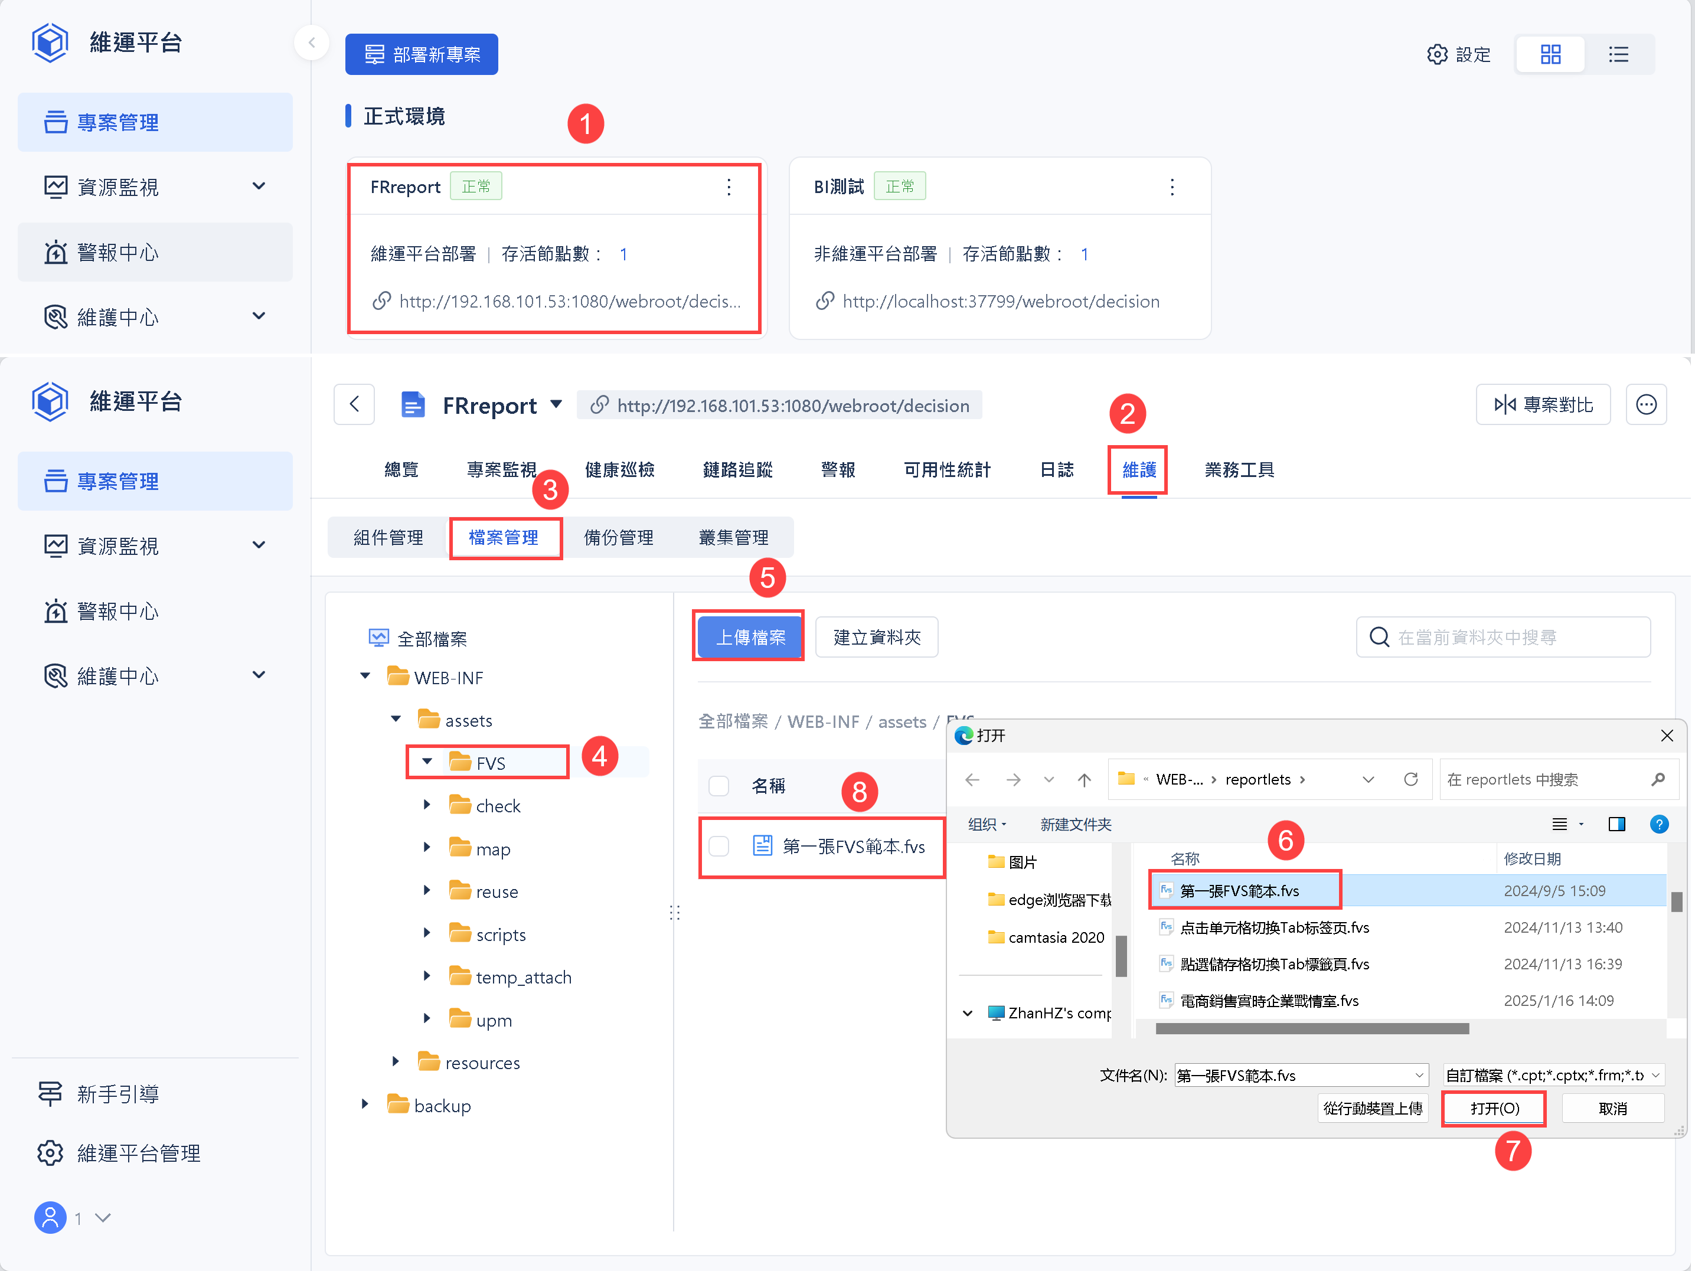Toggle the select-all checkbox beside 名稱

point(719,786)
